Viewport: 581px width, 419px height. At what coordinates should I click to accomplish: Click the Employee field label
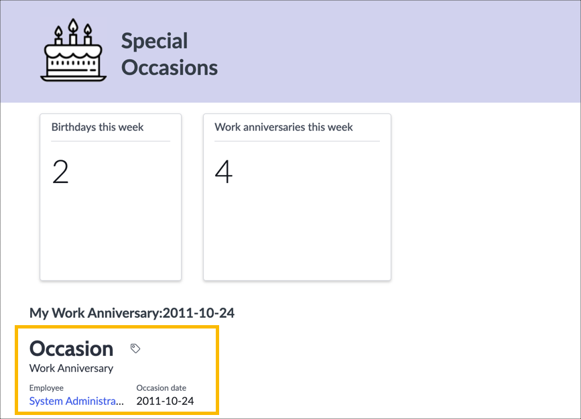pos(44,387)
